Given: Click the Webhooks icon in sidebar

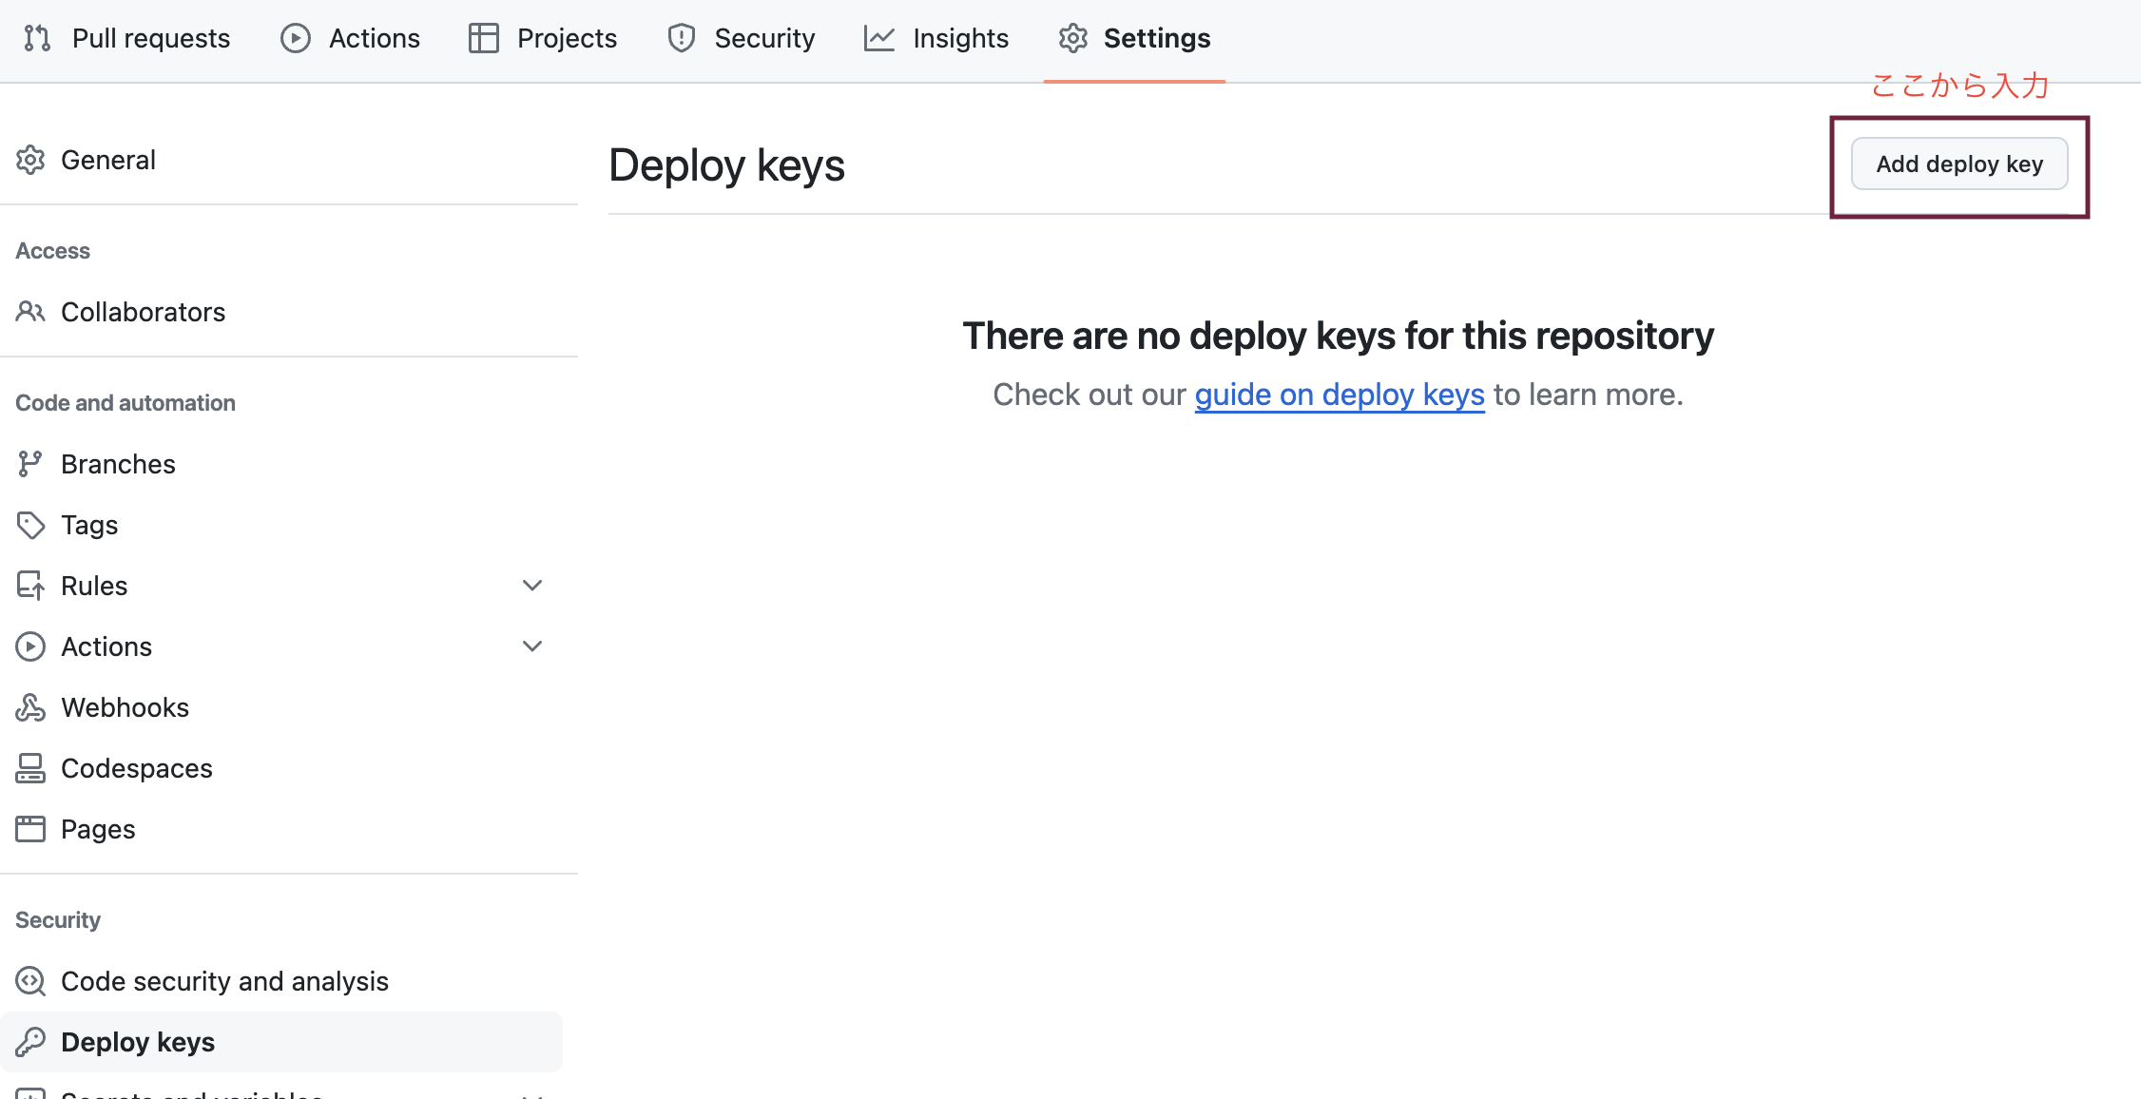Looking at the screenshot, I should (x=30, y=707).
